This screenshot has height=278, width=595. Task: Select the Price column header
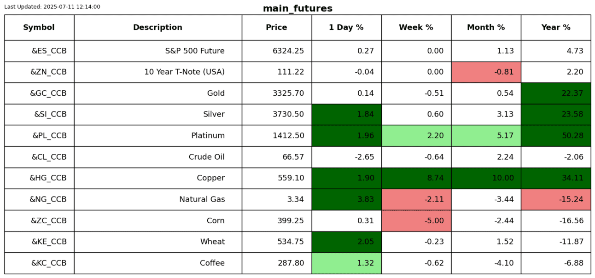click(276, 28)
